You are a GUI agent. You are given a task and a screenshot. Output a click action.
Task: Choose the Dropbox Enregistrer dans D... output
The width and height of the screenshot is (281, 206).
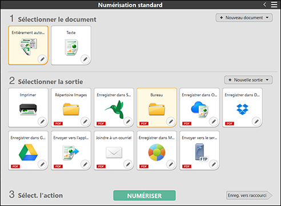[242, 107]
